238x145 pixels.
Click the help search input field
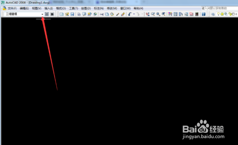click(219, 8)
